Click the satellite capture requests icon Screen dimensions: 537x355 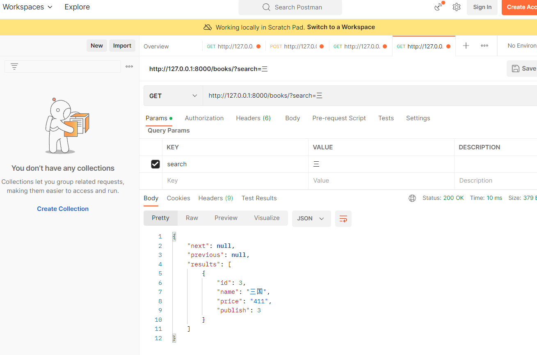click(x=439, y=7)
